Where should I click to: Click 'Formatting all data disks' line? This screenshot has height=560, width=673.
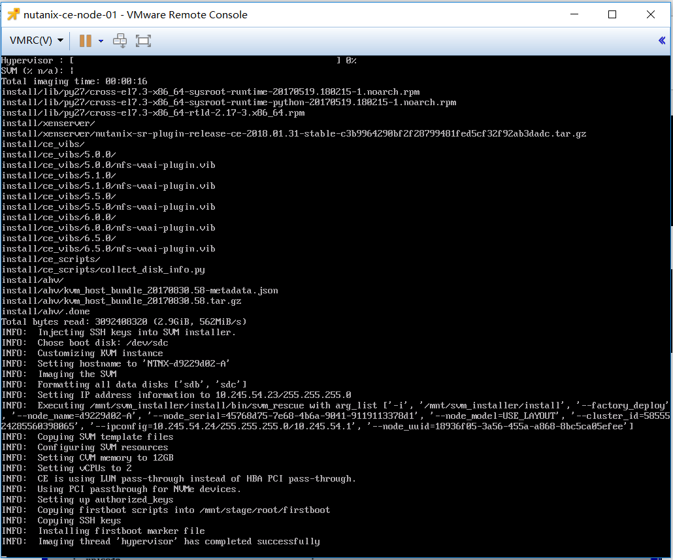[x=124, y=384]
